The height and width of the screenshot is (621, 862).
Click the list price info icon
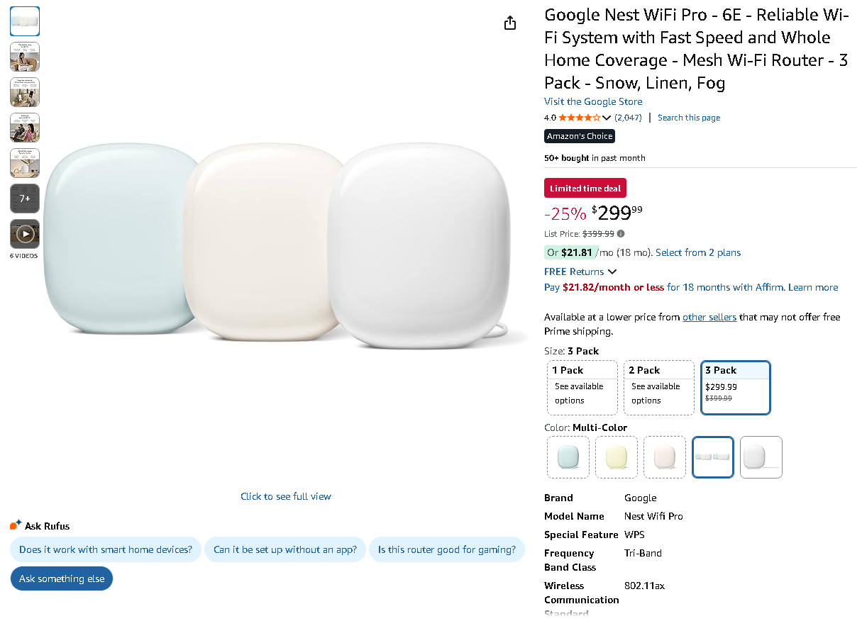click(621, 234)
